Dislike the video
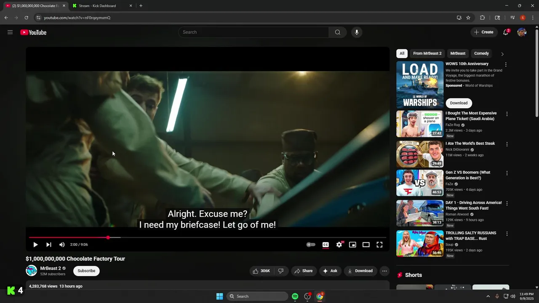 tap(281, 271)
